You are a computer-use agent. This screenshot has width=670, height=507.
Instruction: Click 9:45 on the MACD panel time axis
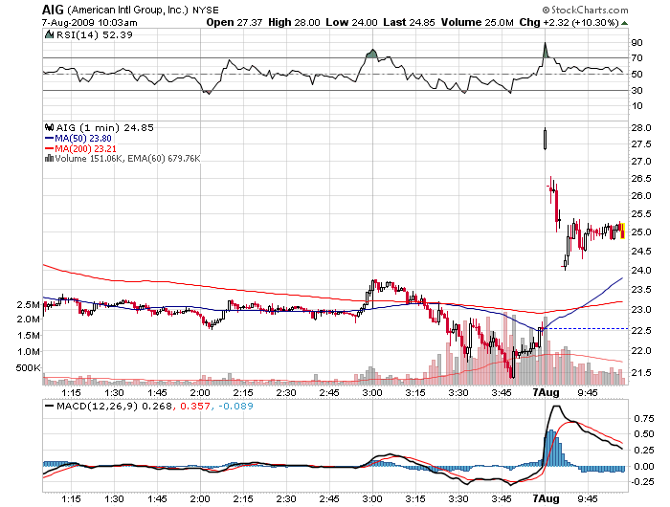point(588,498)
